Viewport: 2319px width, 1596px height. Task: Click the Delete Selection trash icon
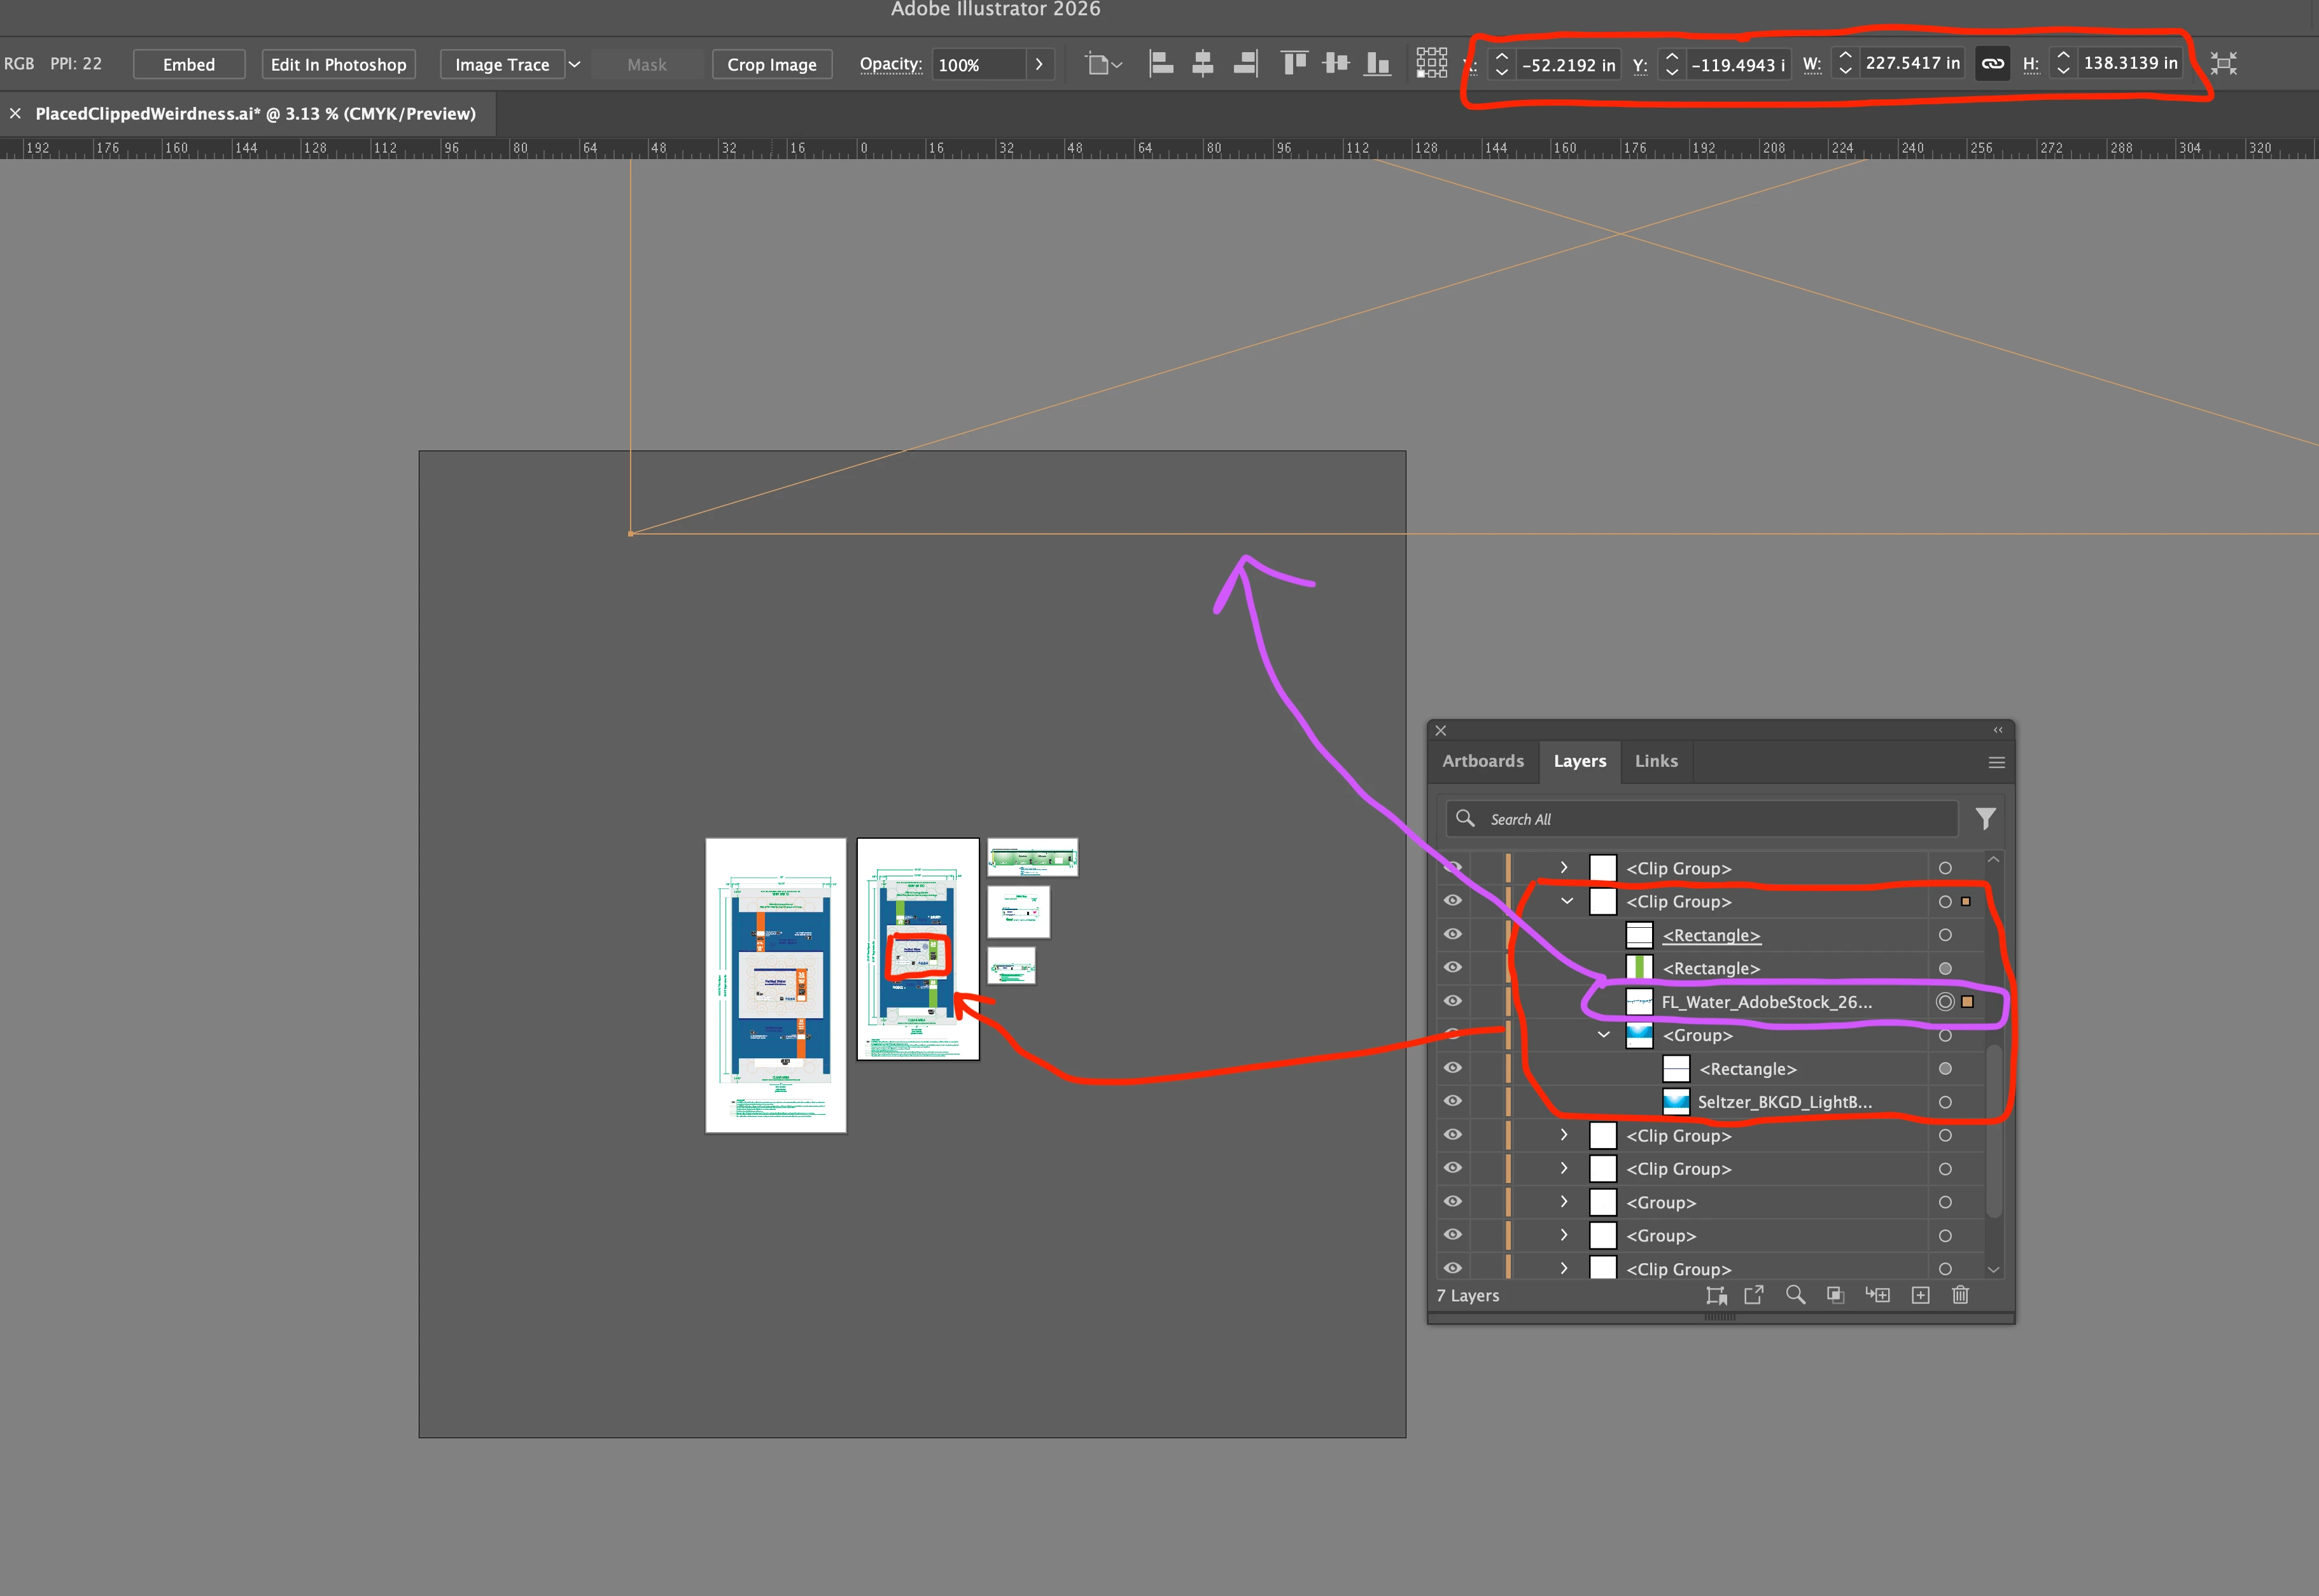coord(1960,1295)
